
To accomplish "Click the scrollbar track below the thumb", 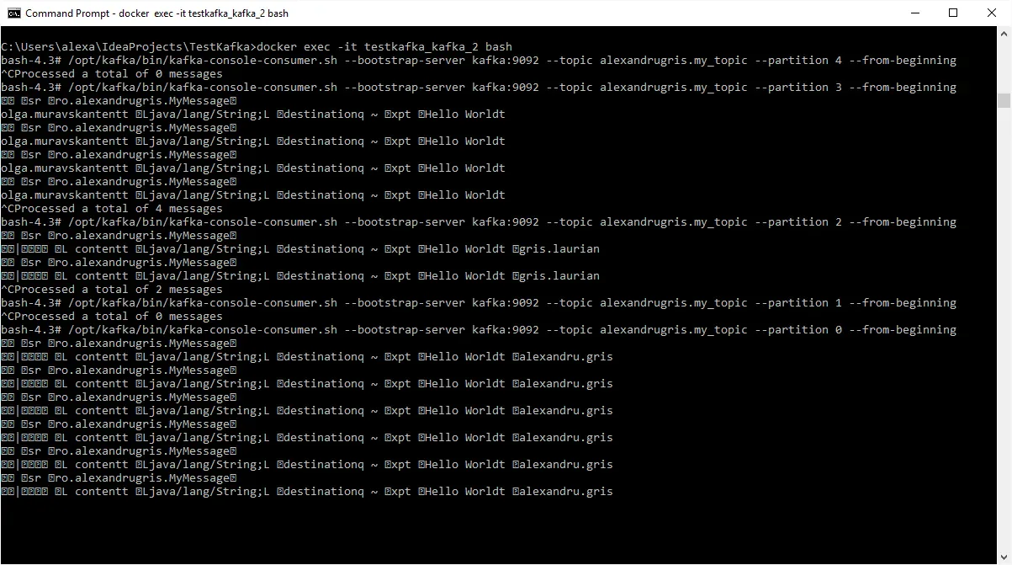I will coord(1004,328).
